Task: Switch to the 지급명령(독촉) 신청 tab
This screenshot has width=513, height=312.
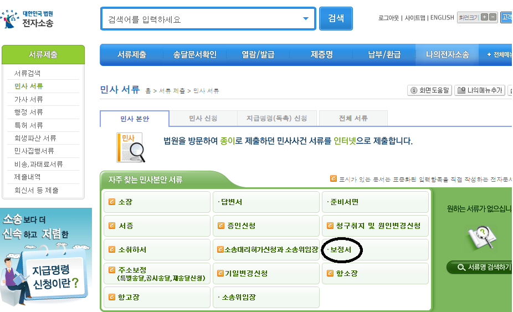Action: (x=277, y=118)
